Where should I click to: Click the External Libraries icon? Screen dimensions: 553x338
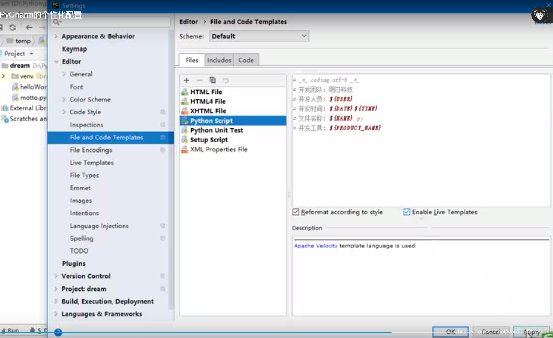point(5,108)
